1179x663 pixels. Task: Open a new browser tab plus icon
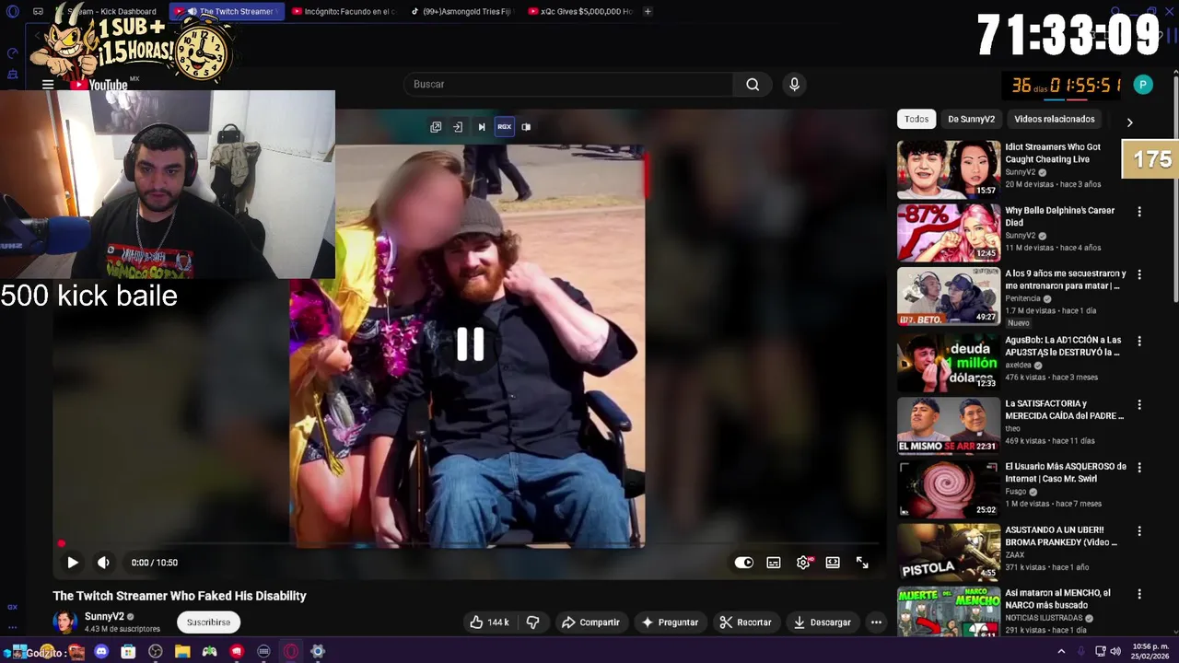(648, 12)
